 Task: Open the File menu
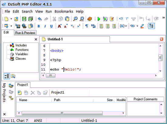7,11
